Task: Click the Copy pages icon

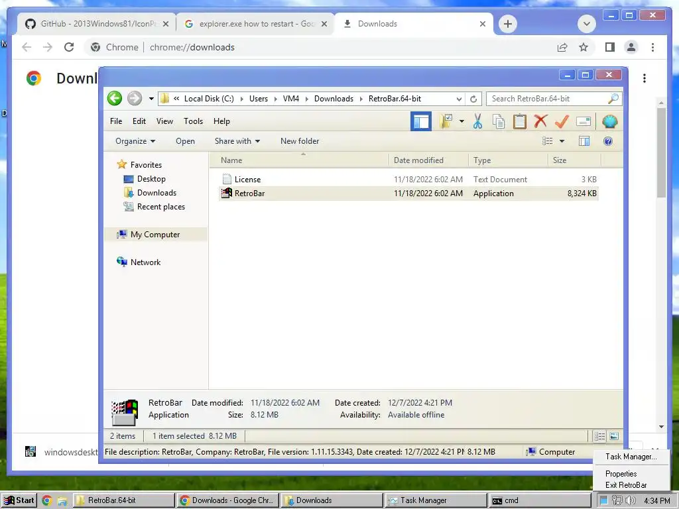Action: point(499,122)
